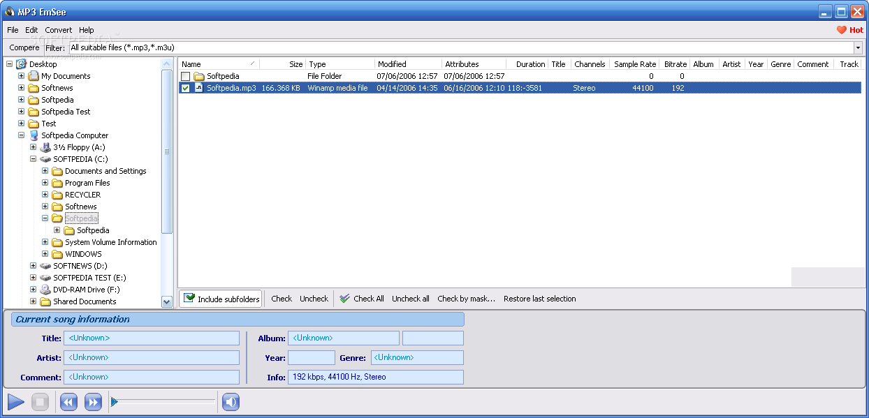This screenshot has height=418, width=869.
Task: Click the Shared Documents folder icon
Action: [x=45, y=301]
